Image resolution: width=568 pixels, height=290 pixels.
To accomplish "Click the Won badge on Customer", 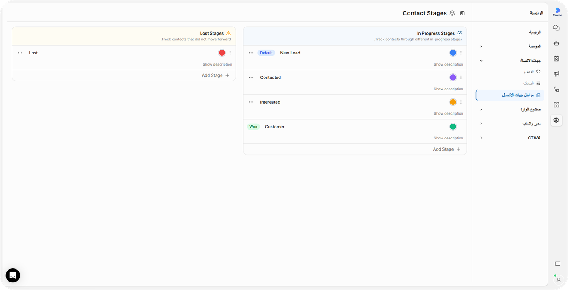I will tap(253, 127).
